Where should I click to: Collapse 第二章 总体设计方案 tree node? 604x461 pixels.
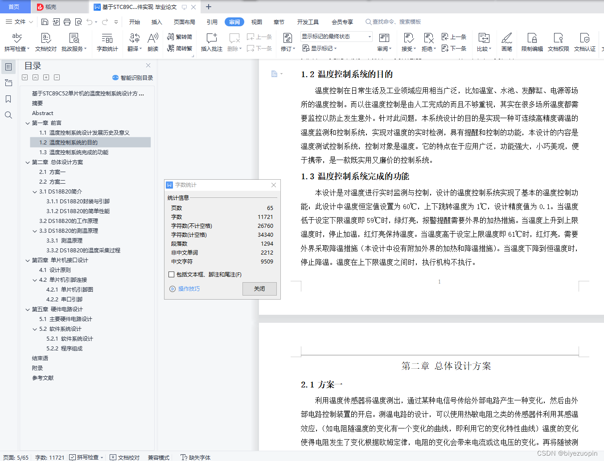28,162
